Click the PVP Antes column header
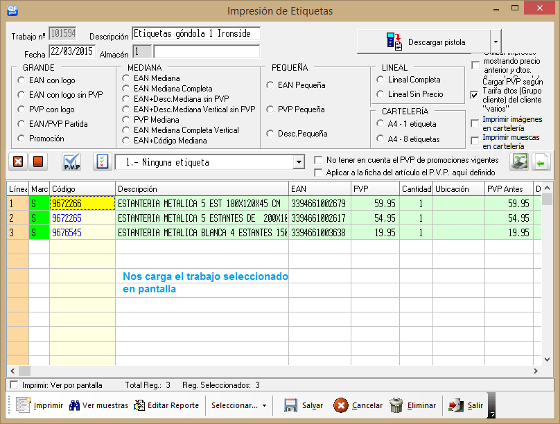Viewport: 560px width, 424px height. 509,189
